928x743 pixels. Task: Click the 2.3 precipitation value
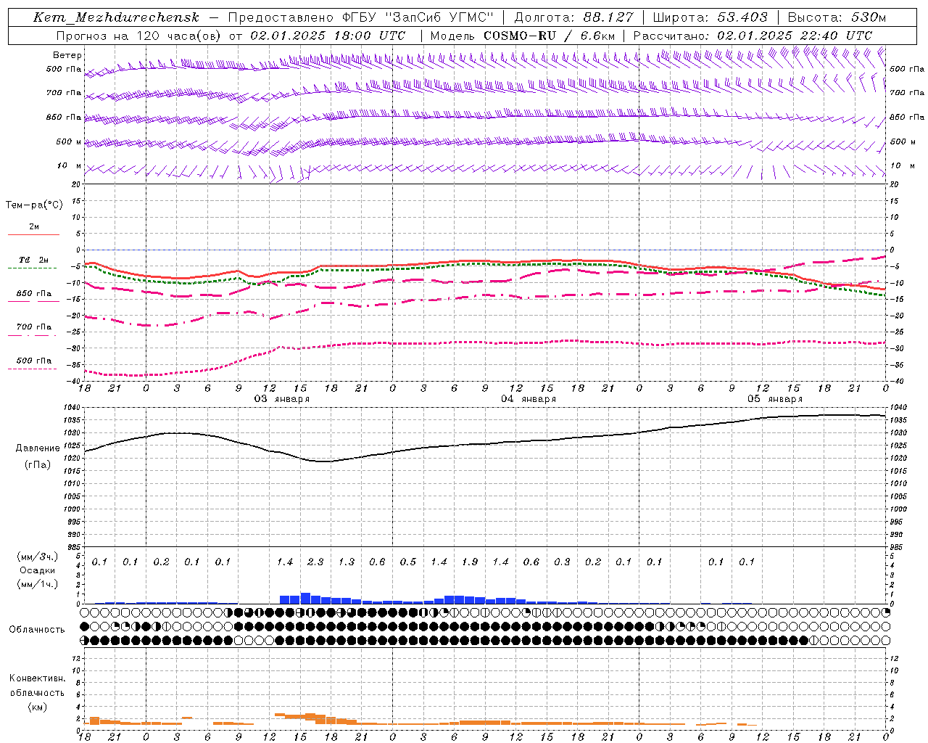315,562
